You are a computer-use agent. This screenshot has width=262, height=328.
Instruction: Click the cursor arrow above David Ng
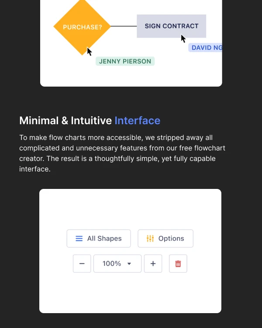[183, 38]
